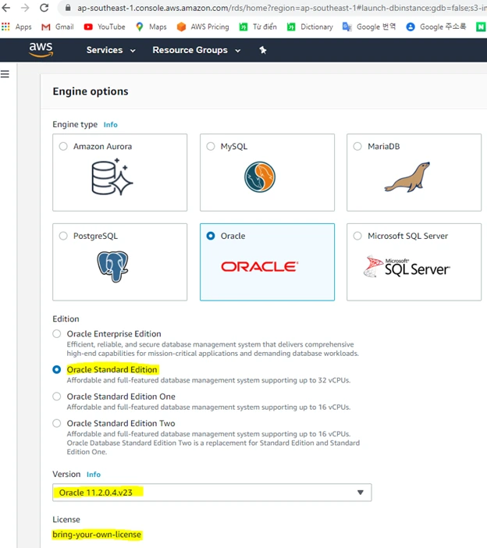The height and width of the screenshot is (548, 487).
Task: Choose Oracle Standard Edition One radio button
Action: click(57, 397)
